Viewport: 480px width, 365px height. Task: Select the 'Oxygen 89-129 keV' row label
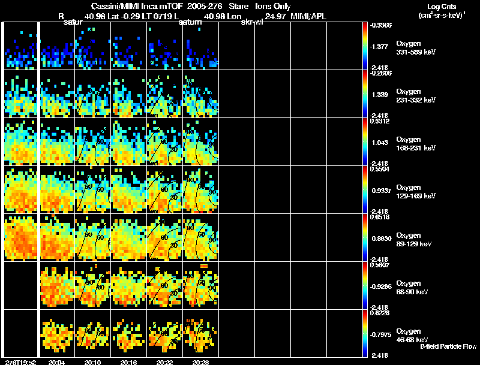pos(414,240)
